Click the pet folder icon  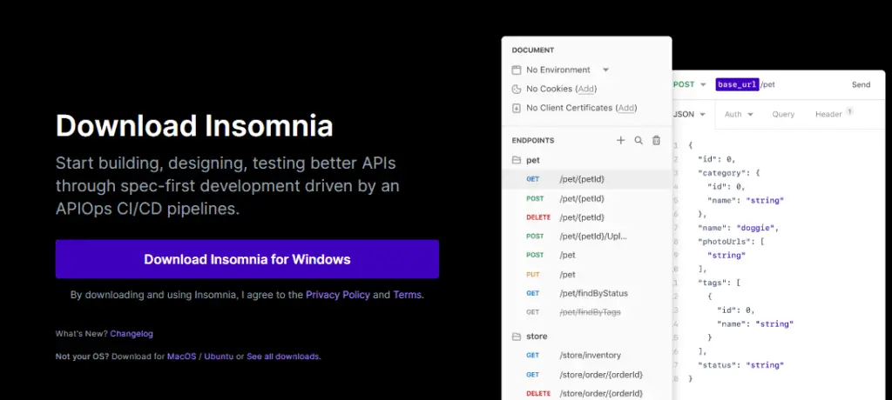pos(517,160)
